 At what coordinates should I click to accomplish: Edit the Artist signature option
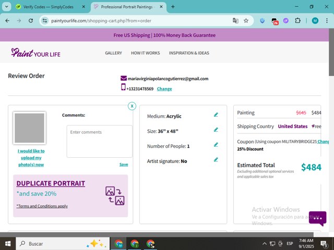pyautogui.click(x=216, y=160)
